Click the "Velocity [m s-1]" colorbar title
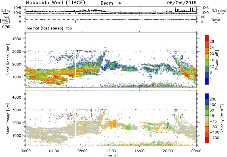This screenshot has height=157, width=227. coord(222,118)
